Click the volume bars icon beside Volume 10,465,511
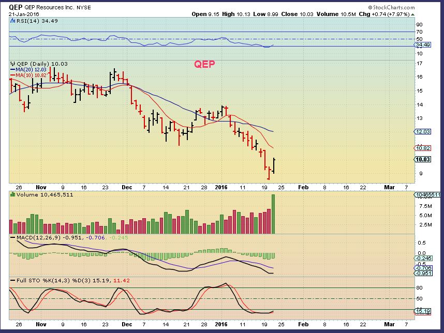 [13, 194]
